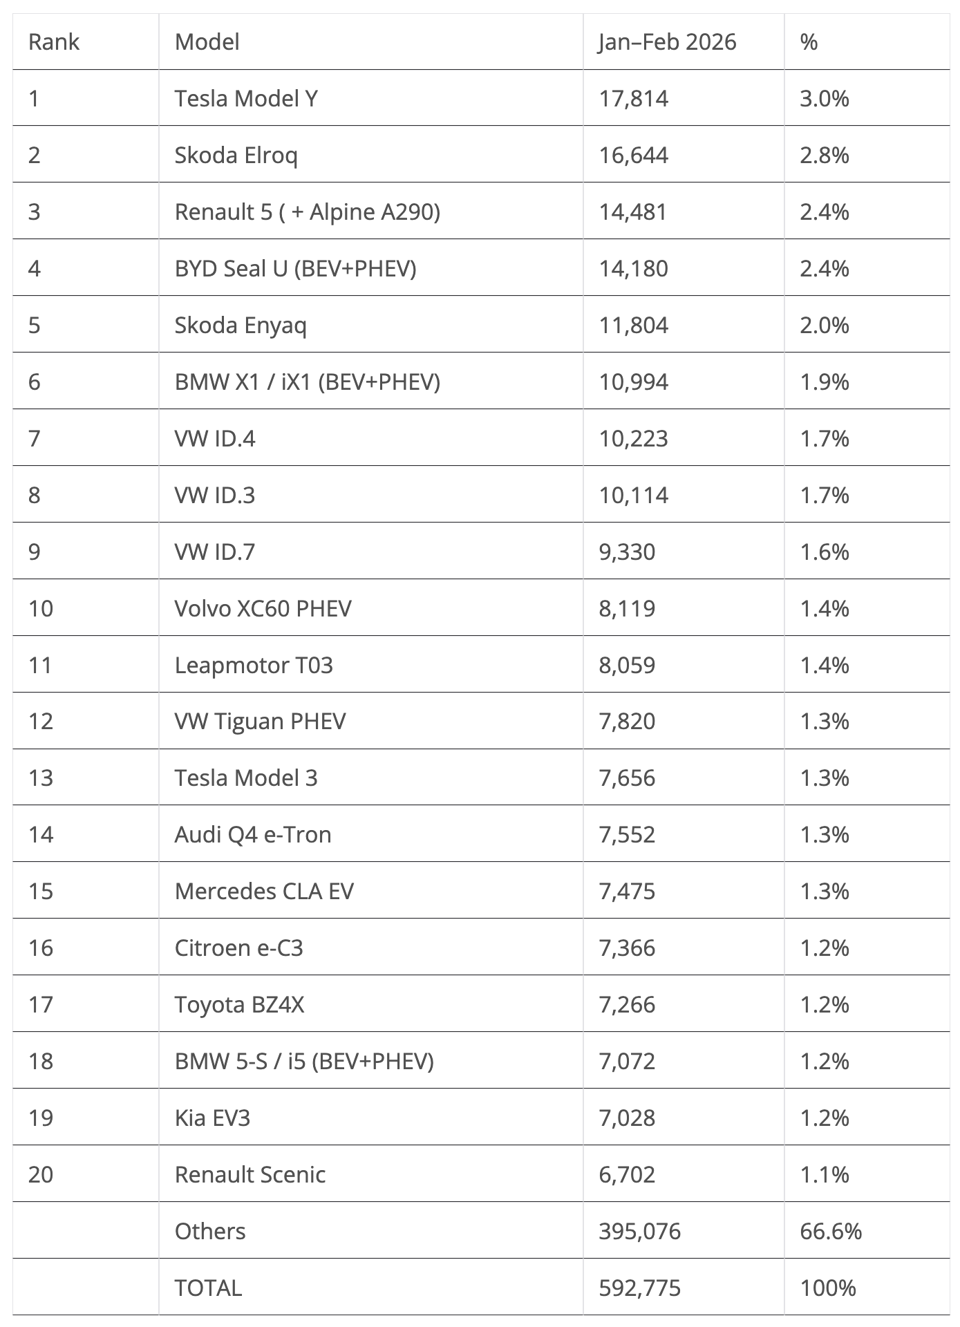Select the 11,804 sales figure
Image resolution: width=960 pixels, height=1327 pixels.
(633, 325)
